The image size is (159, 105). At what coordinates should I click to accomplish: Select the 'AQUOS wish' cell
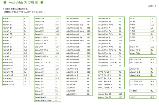point(77,66)
